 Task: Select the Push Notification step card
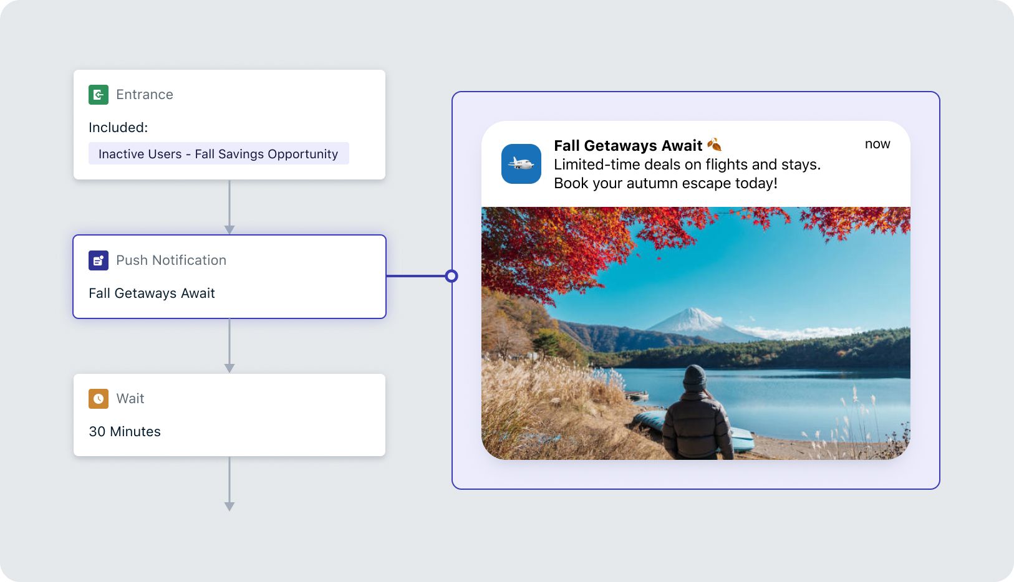point(229,277)
